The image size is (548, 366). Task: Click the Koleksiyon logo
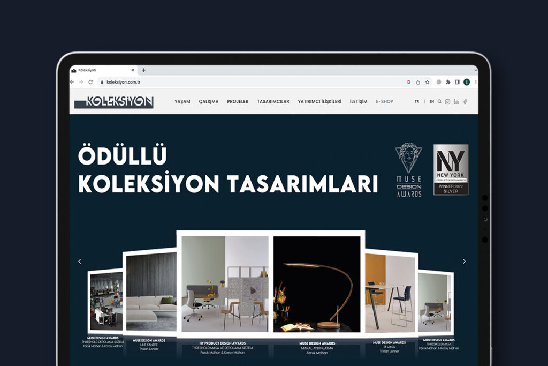[x=114, y=102]
